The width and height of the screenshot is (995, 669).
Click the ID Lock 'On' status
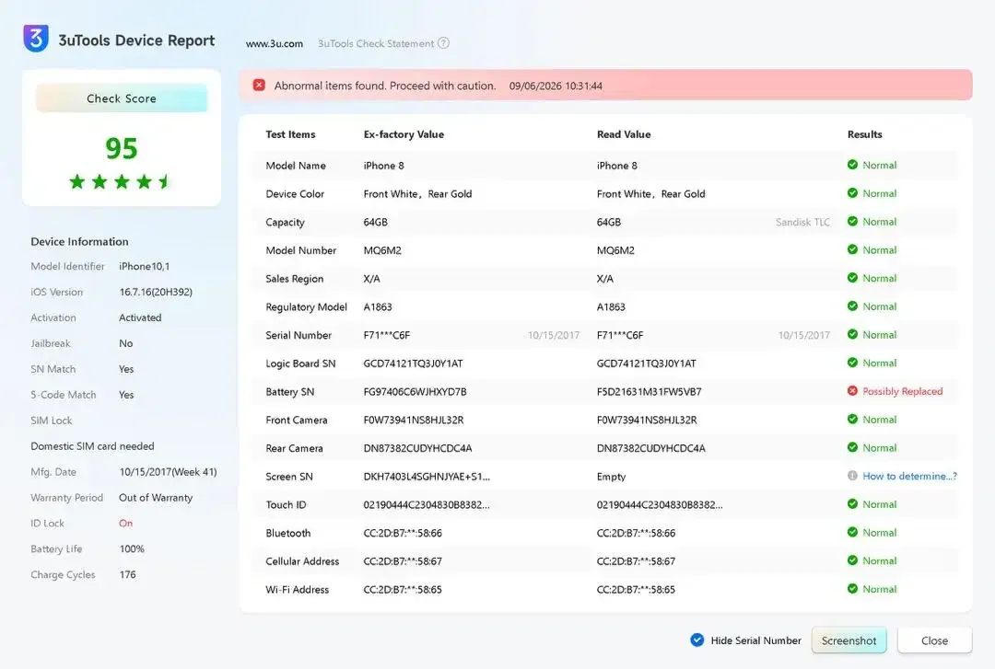coord(125,524)
